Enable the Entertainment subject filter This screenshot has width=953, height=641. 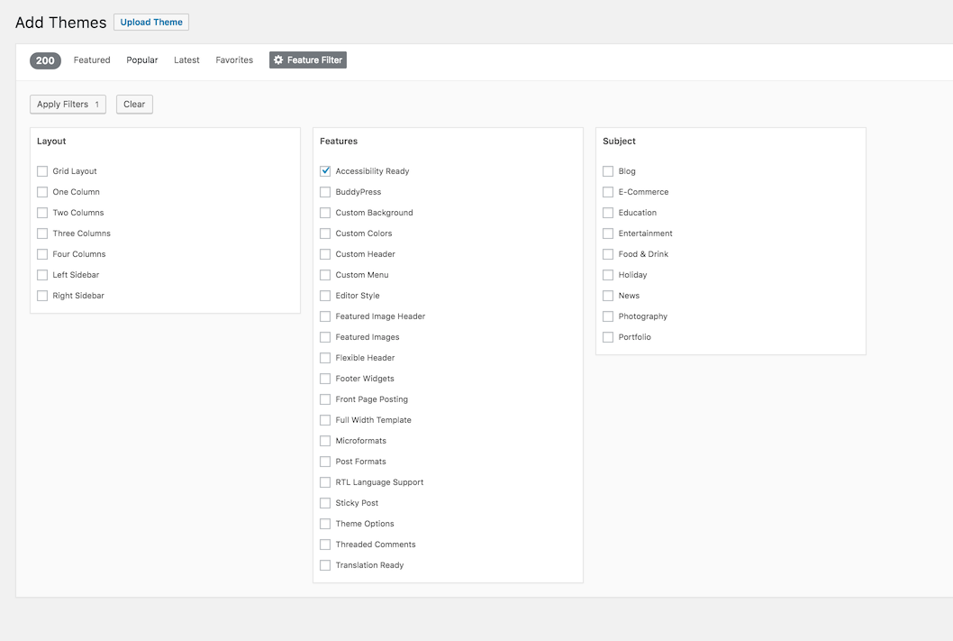(608, 233)
